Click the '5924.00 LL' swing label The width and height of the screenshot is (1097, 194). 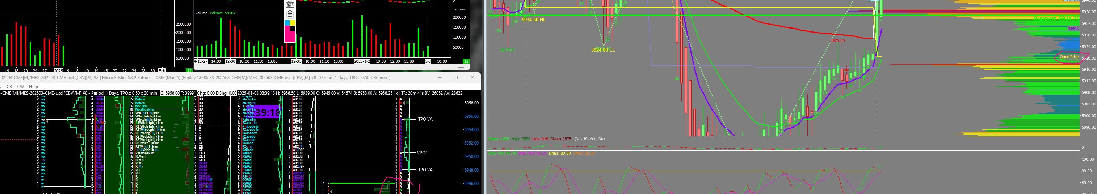click(x=602, y=50)
